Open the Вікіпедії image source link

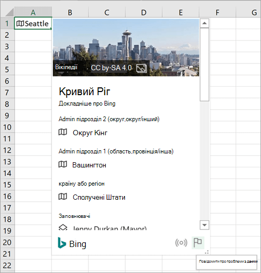click(x=66, y=67)
